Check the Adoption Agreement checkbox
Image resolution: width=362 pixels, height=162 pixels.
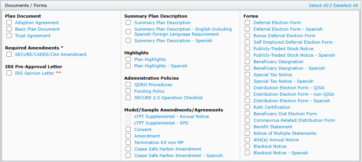[x=9, y=23]
